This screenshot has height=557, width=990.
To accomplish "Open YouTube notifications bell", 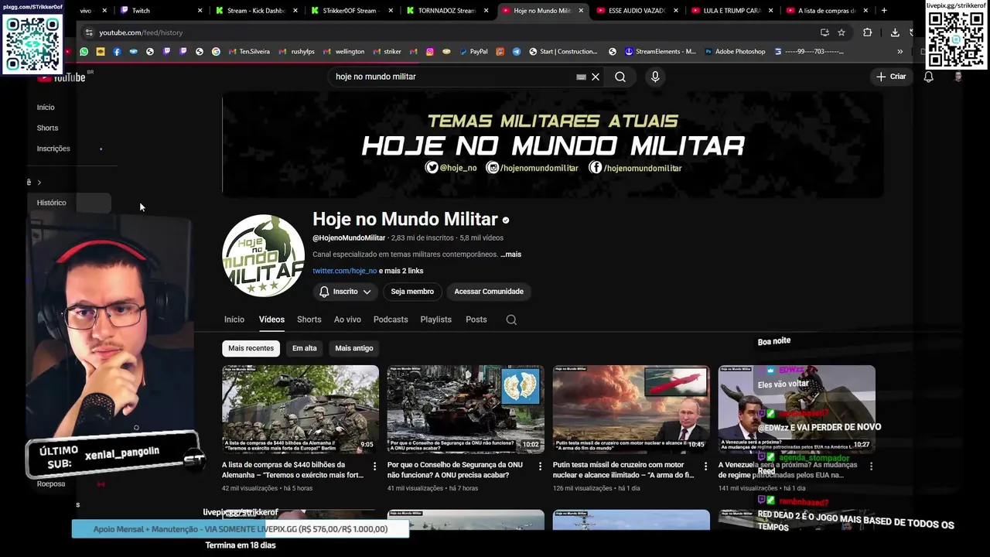I will (929, 77).
